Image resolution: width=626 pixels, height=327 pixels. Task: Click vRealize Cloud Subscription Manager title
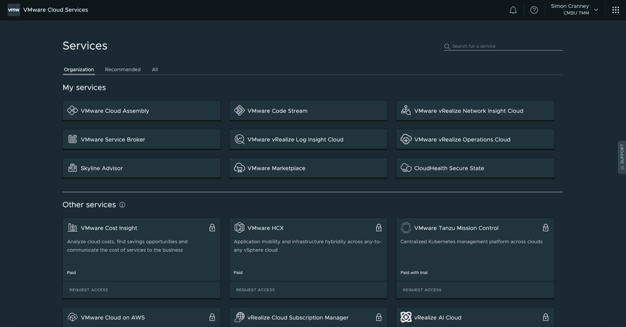298,317
